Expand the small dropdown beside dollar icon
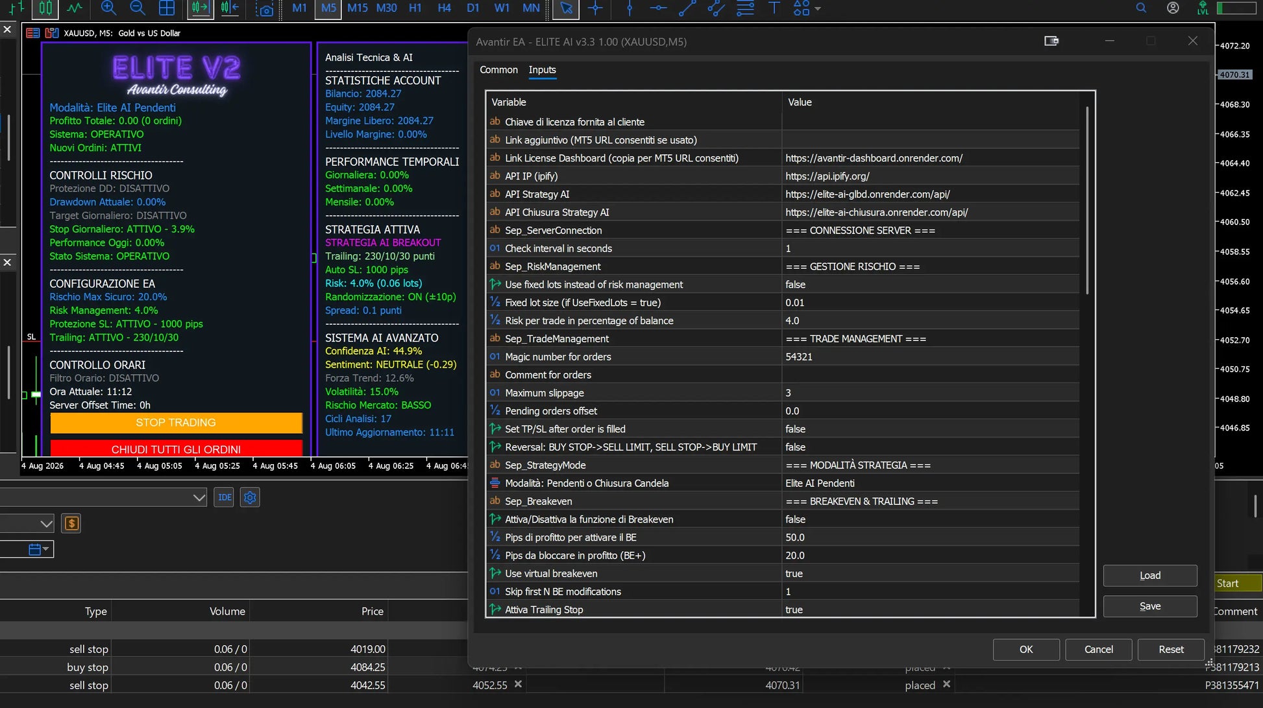This screenshot has height=708, width=1263. click(46, 523)
